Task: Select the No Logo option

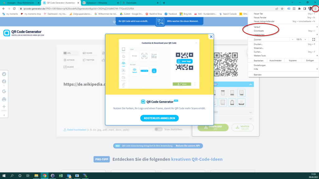Action: (135, 56)
